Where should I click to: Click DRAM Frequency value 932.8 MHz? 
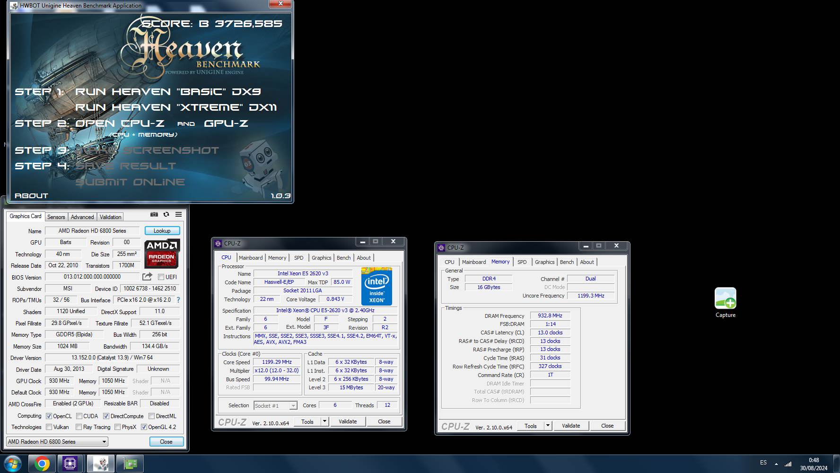point(550,315)
